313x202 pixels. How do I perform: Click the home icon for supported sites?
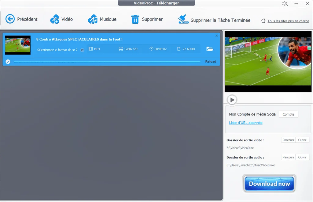(263, 21)
